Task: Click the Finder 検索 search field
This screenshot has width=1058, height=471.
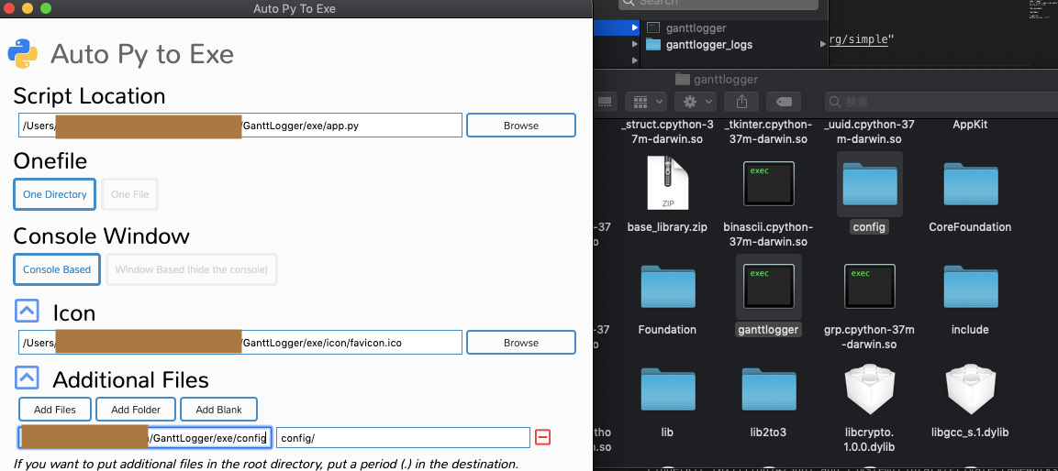Action: [941, 102]
